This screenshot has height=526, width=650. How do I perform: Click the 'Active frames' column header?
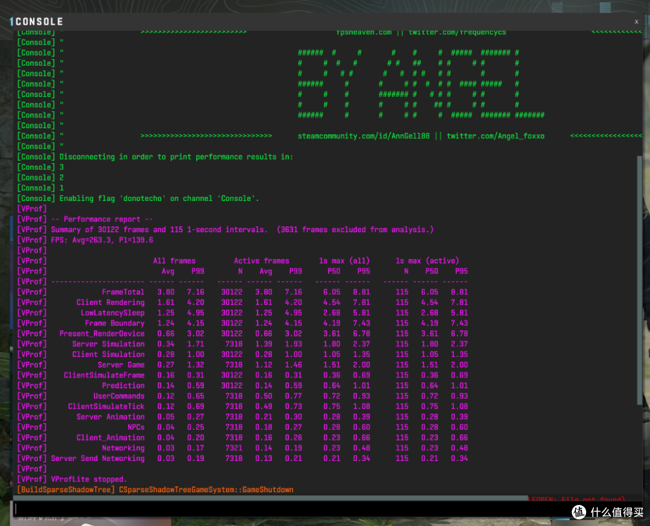click(x=261, y=261)
